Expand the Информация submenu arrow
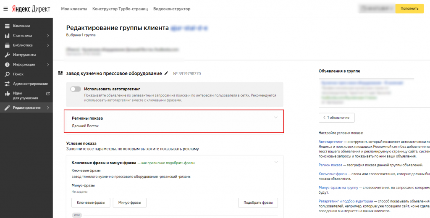The height and width of the screenshot is (218, 430). [x=48, y=64]
